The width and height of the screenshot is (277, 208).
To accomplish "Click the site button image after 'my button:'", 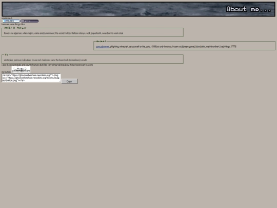I will (21, 69).
